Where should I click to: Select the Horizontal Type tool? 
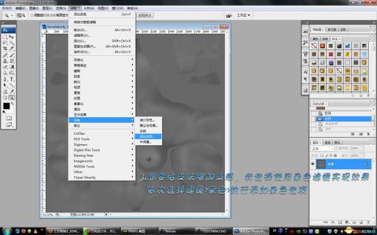(11, 79)
